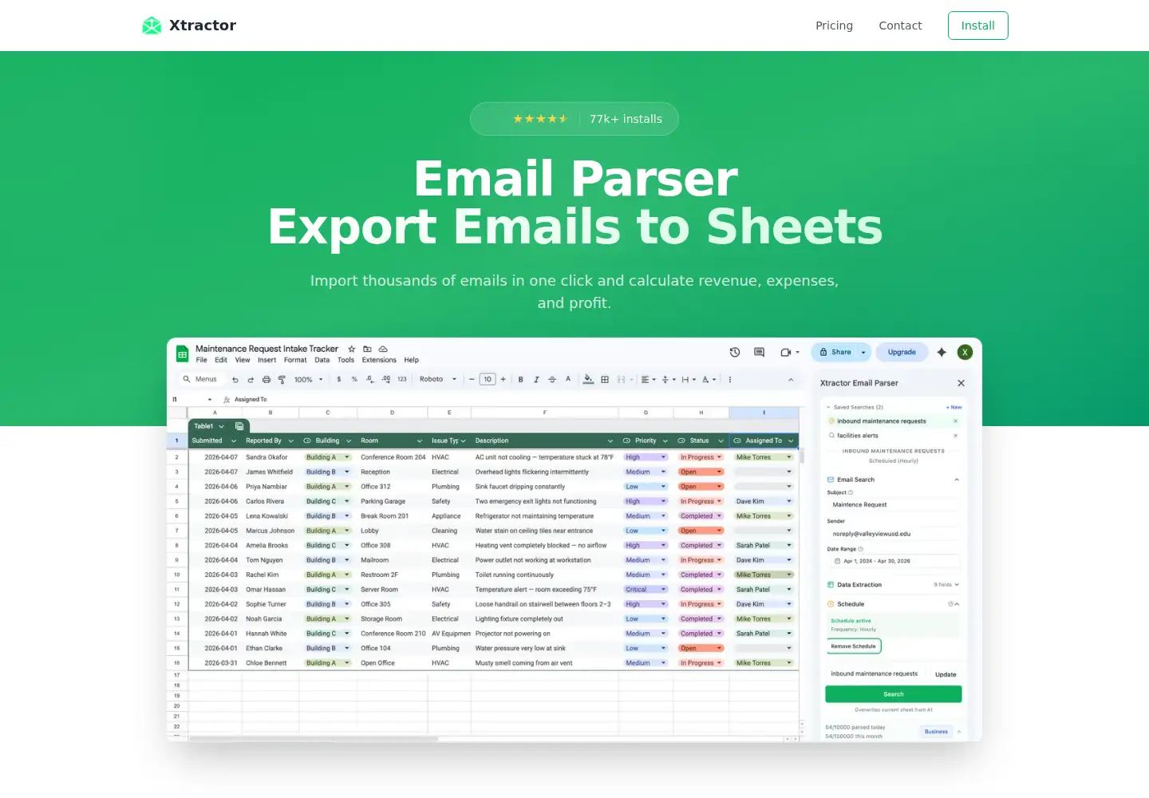1149x798 pixels.
Task: Click the redo arrow in the toolbar
Action: (251, 380)
